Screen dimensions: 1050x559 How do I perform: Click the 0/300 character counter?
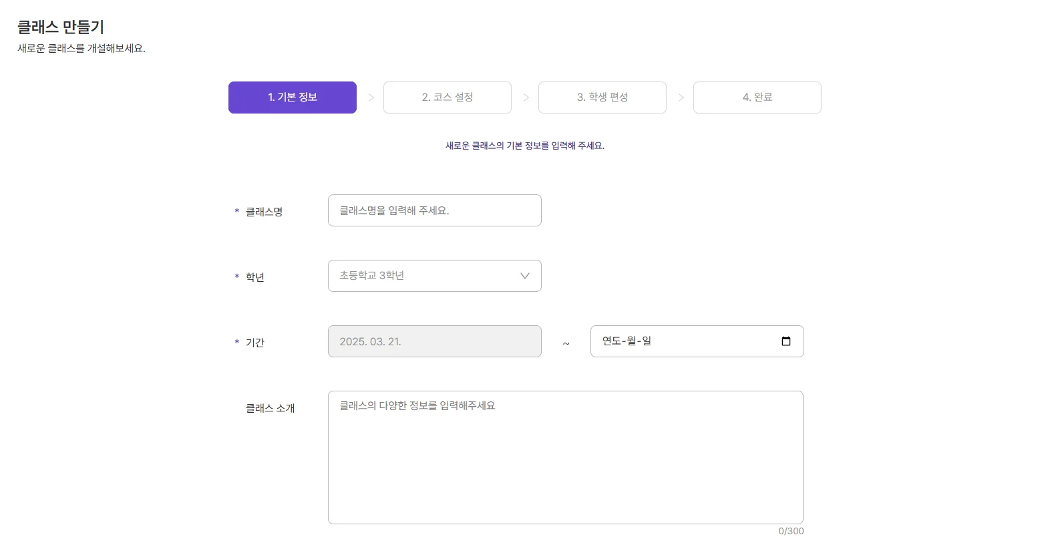coord(791,531)
